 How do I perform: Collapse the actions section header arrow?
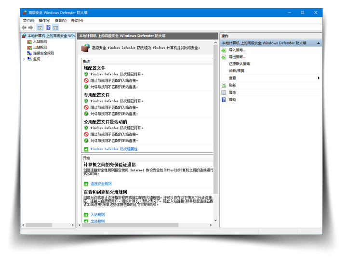point(318,43)
